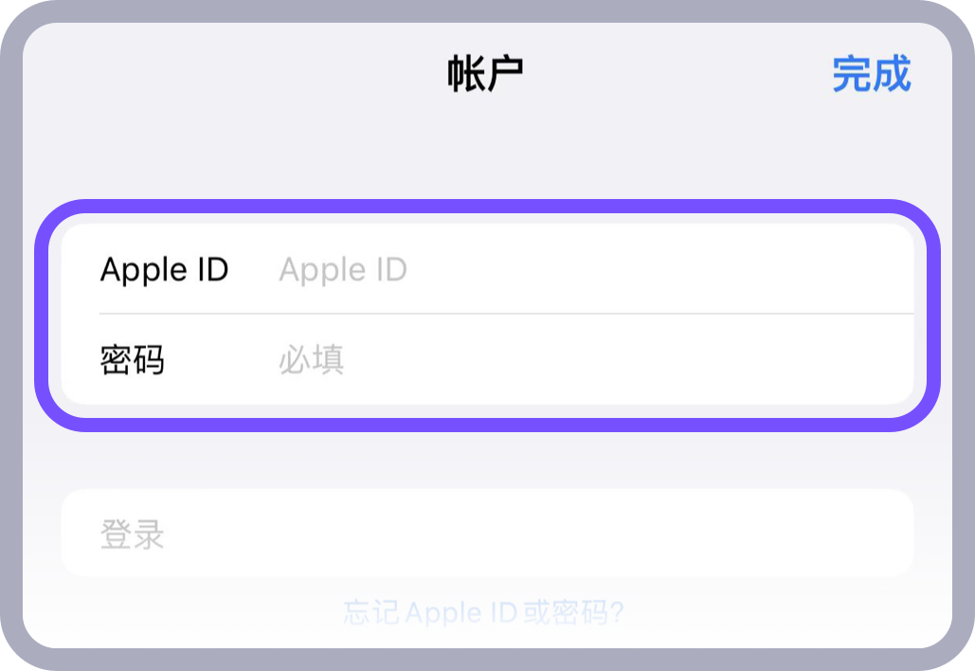Click the 密码 row label
Image resolution: width=975 pixels, height=671 pixels.
pyautogui.click(x=132, y=360)
